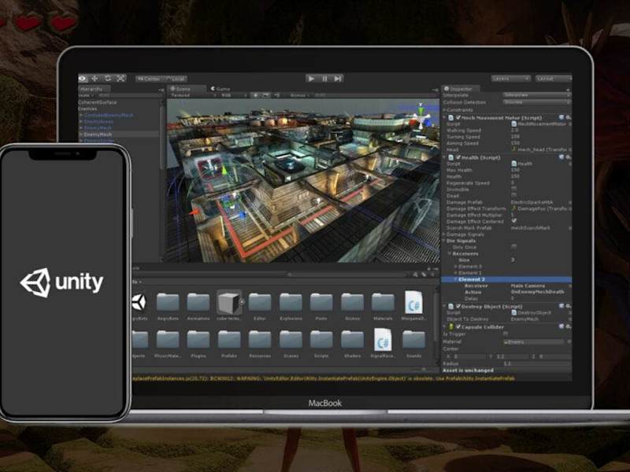
Task: Click the Capsule Collider component icon
Action: coord(450,326)
